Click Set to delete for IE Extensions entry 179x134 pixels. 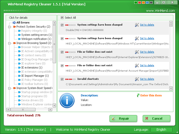[147, 52]
